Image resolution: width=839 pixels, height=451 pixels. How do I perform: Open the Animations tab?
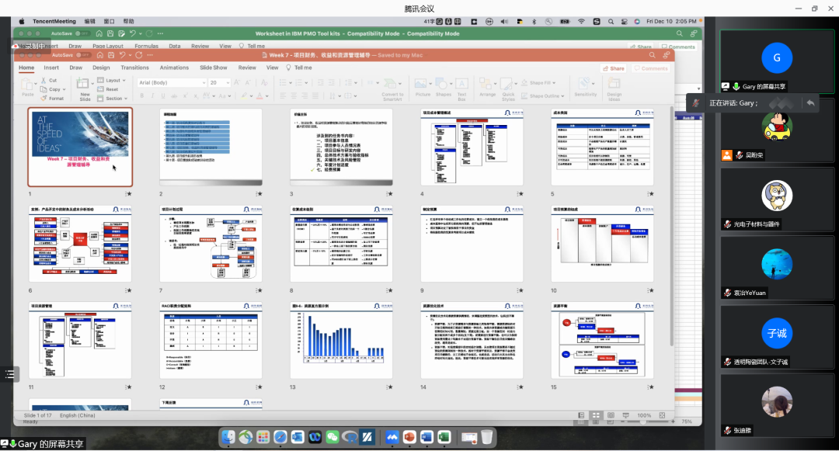pyautogui.click(x=174, y=68)
